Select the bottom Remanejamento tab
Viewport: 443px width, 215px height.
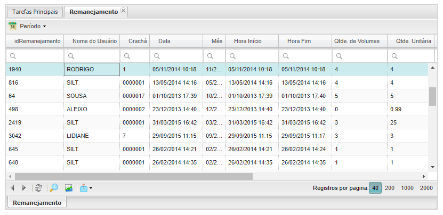coord(37,203)
